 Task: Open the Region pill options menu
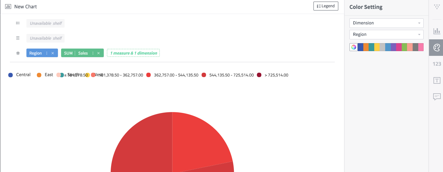point(47,53)
